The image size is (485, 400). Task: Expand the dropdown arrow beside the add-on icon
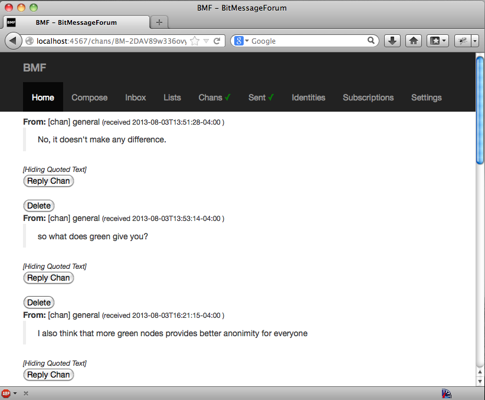click(475, 41)
